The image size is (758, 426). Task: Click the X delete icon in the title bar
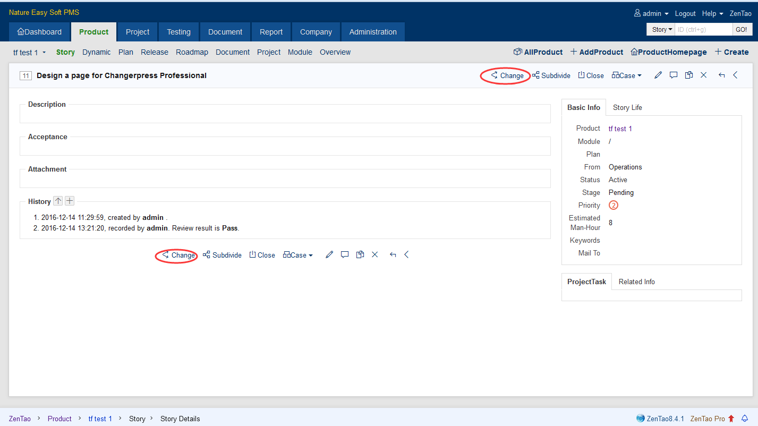[x=704, y=75]
